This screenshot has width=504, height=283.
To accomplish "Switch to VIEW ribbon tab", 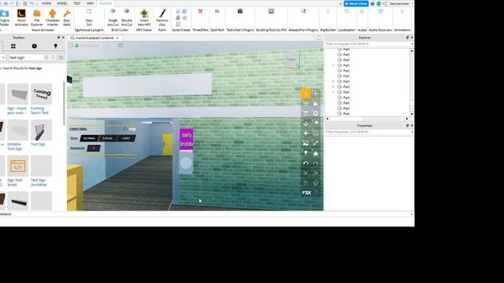I will pyautogui.click(x=90, y=3).
